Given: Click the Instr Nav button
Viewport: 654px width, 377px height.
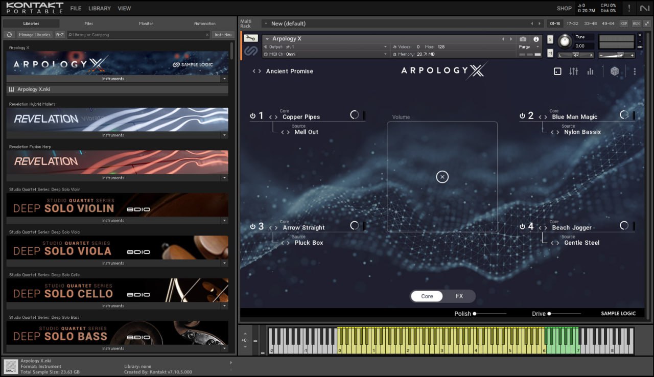Looking at the screenshot, I should 223,35.
